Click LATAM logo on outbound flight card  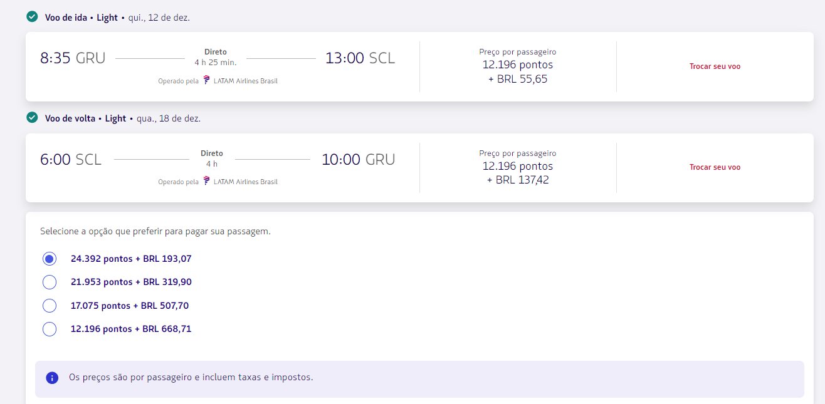[x=207, y=80]
